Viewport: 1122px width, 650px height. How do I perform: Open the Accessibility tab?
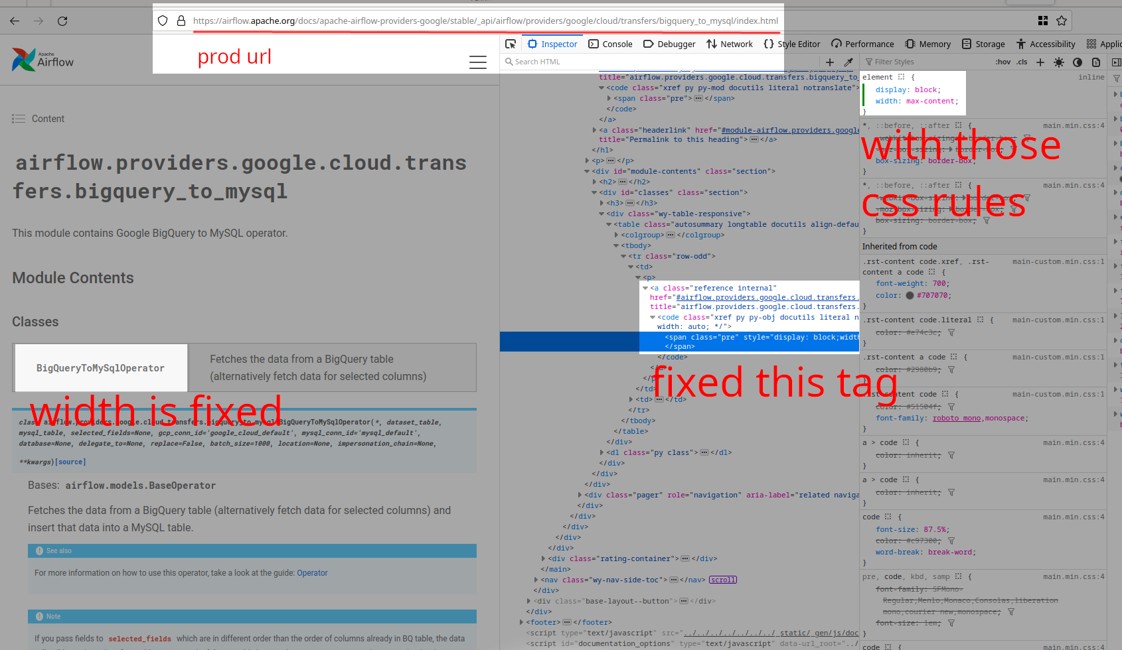click(x=1046, y=44)
